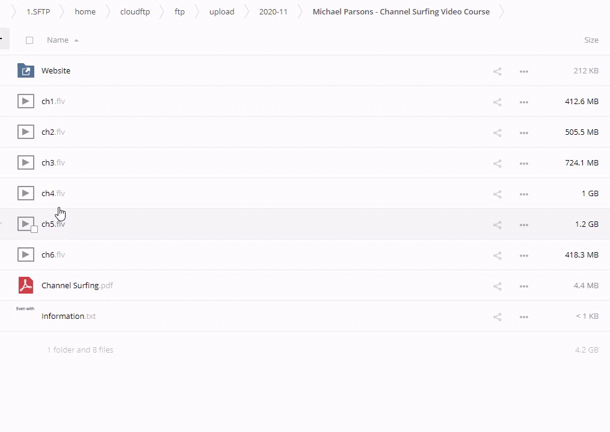This screenshot has width=610, height=432.
Task: Click the share icon for Information.txt
Action: (498, 317)
